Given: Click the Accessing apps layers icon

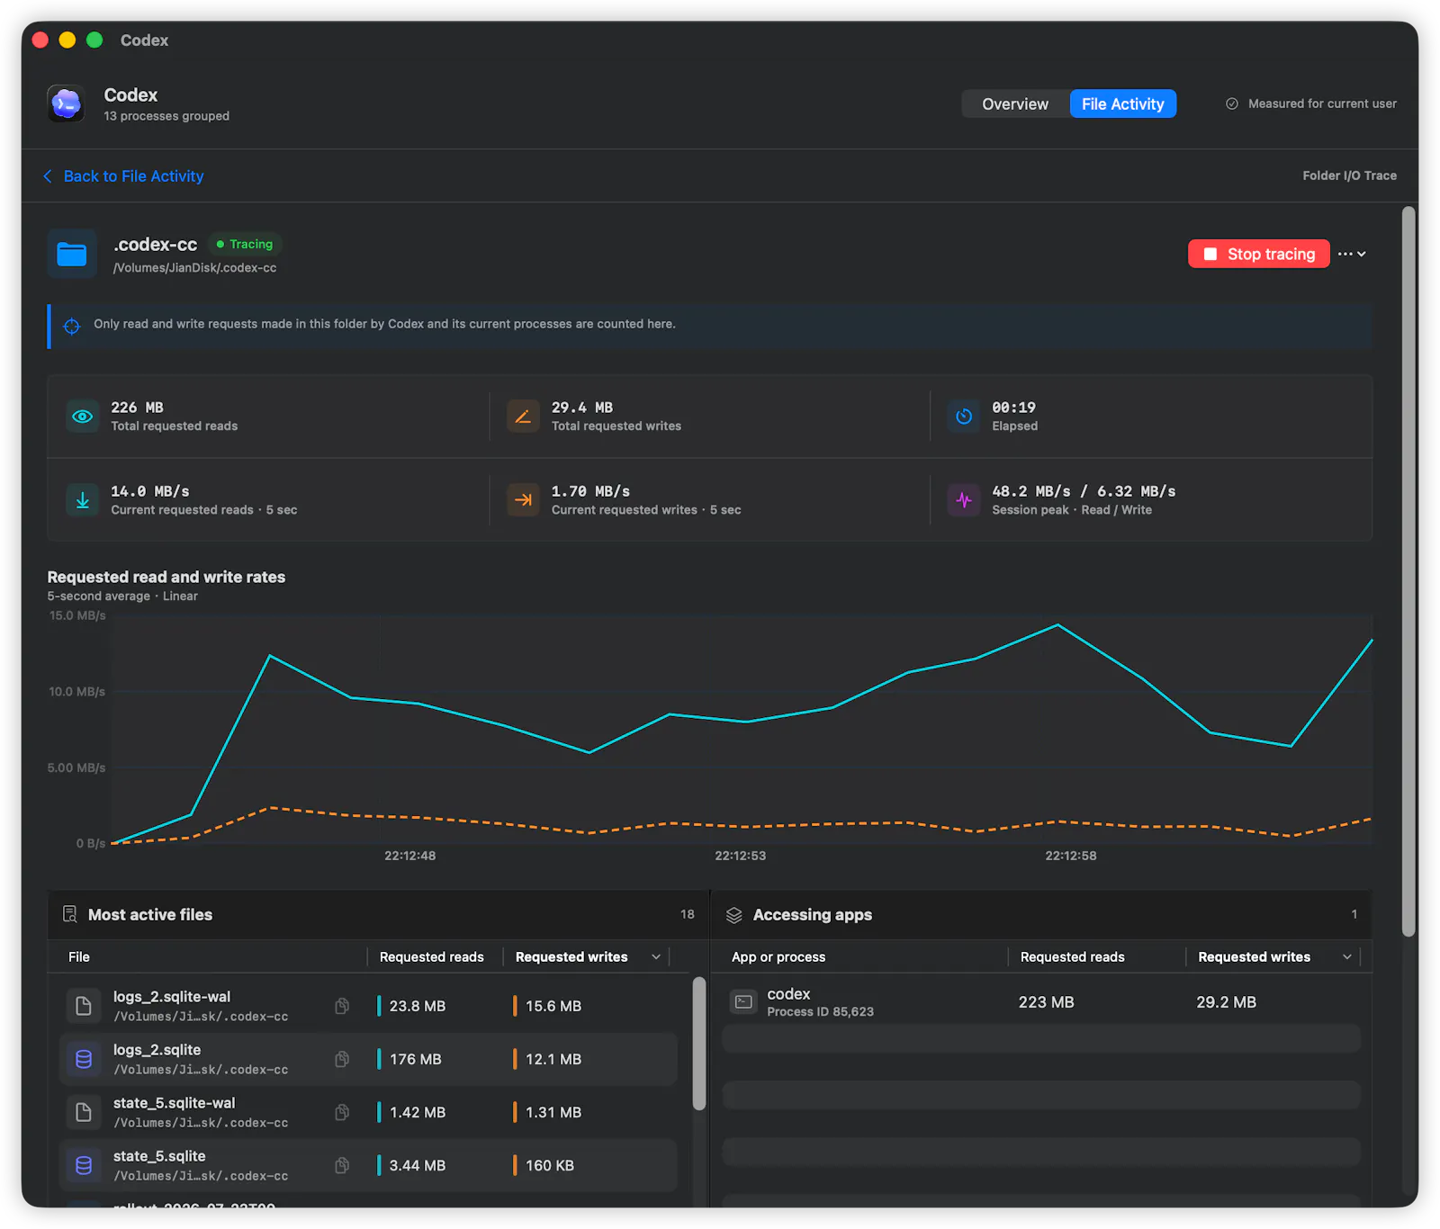Looking at the screenshot, I should tap(734, 915).
